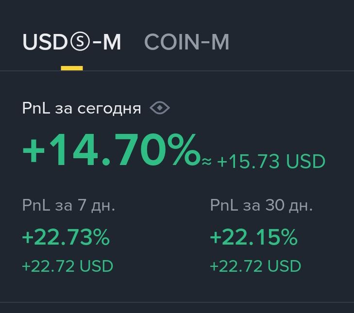Click the +15.73 USD today's profit amount
This screenshot has height=313, width=354.
coord(271,162)
